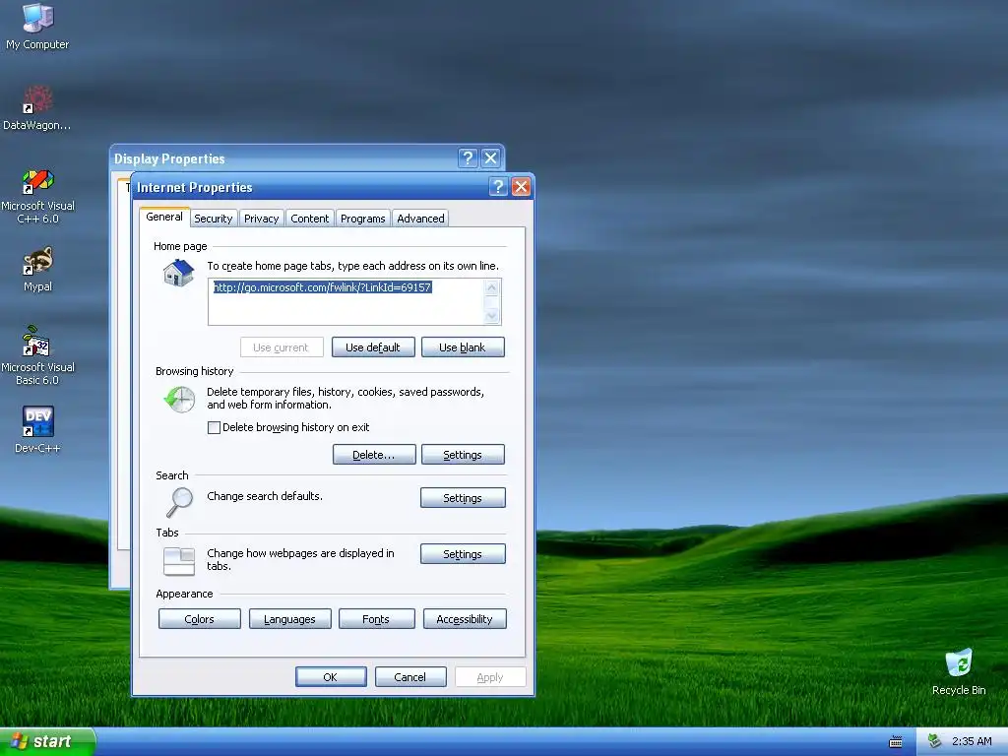Click the on-screen keyboard tray icon
1008x756 pixels.
click(x=896, y=742)
